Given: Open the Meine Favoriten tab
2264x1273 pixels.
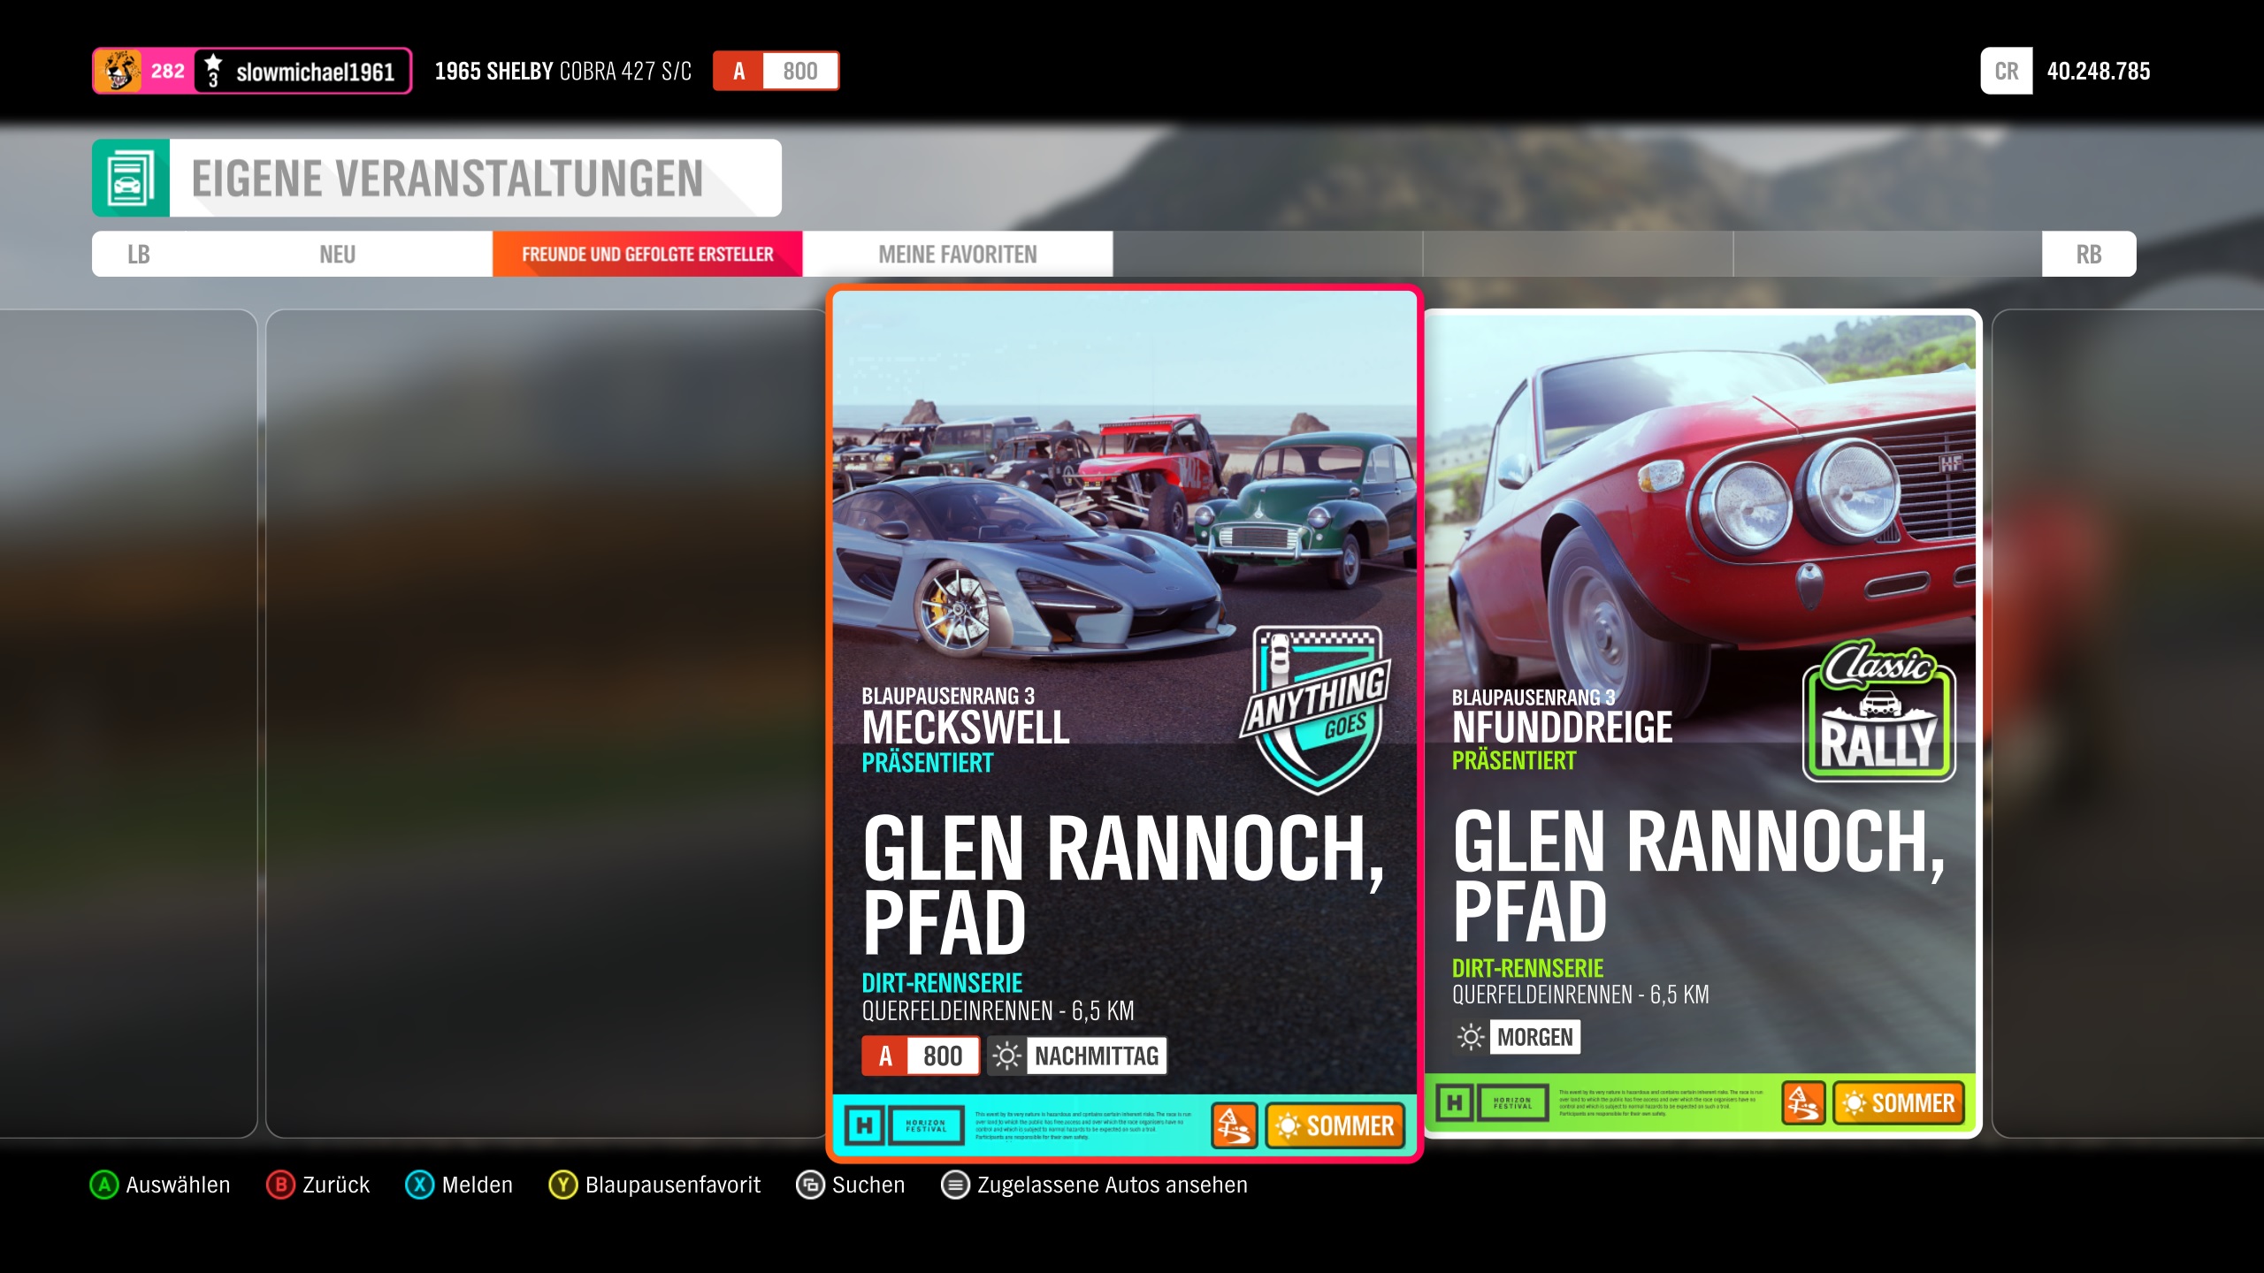Looking at the screenshot, I should pyautogui.click(x=957, y=255).
